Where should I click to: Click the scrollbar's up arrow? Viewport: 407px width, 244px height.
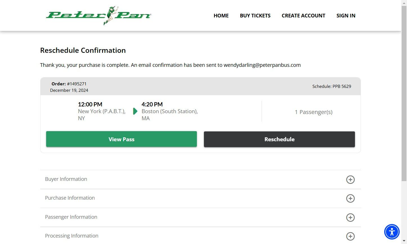[404, 3]
